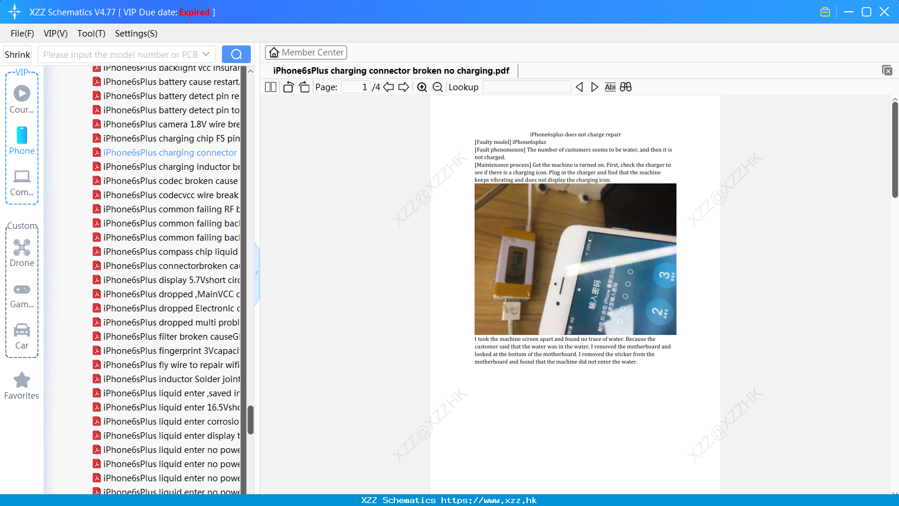Viewport: 899px width, 506px height.
Task: Open iPhone6sPlus camera 1.8V wire file
Action: 166,124
